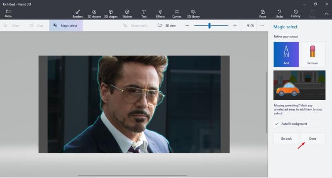The height and width of the screenshot is (178, 332).
Task: Click the zoom slider handle
Action: pos(210,26)
